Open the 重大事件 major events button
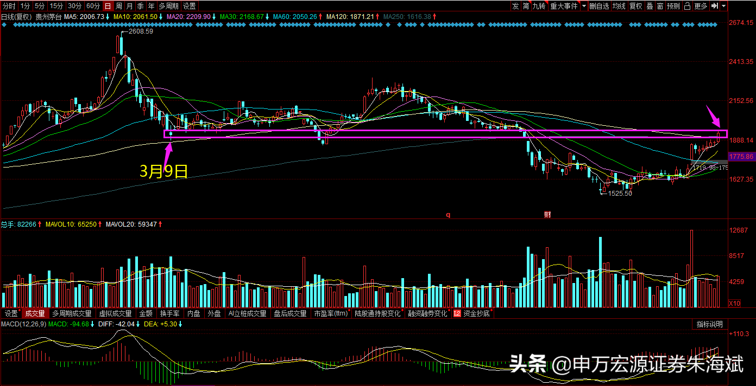 [x=564, y=6]
